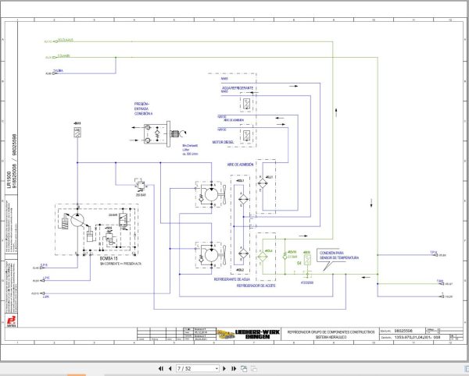The image size is (469, 376).
Task: Go to the next page
Action: pos(224,368)
